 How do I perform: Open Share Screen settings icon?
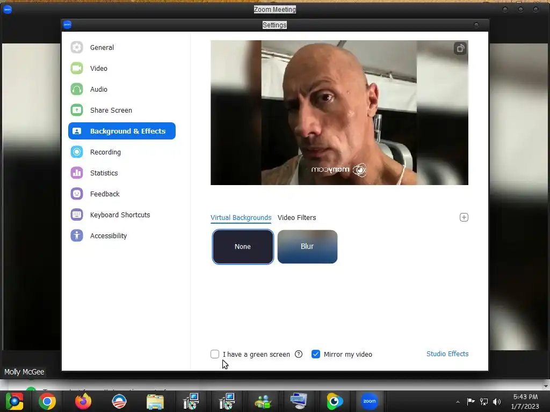pos(77,110)
